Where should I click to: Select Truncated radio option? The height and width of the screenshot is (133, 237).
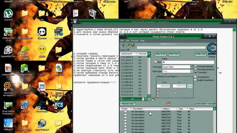point(196,72)
